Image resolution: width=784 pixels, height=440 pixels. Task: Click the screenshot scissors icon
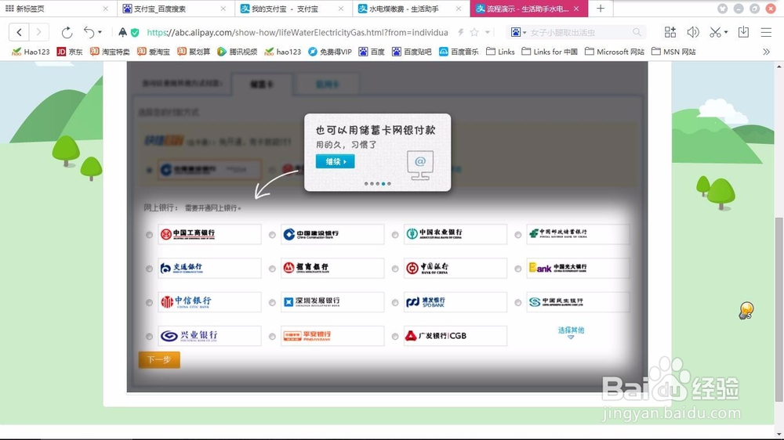coord(715,32)
